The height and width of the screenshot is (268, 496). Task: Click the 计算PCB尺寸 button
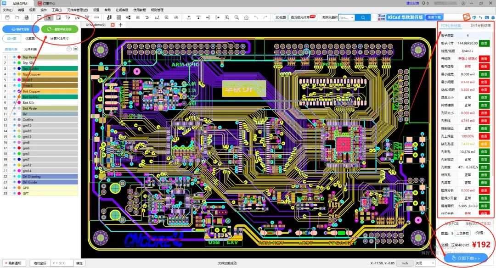click(59, 39)
